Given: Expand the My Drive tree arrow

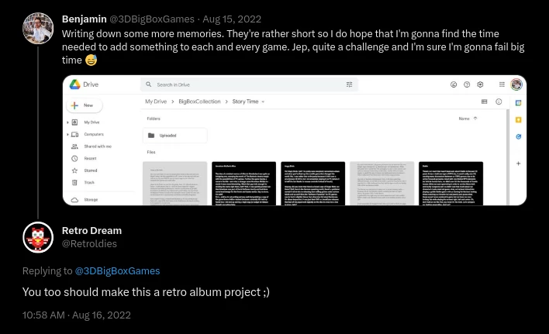Looking at the screenshot, I should pos(67,122).
